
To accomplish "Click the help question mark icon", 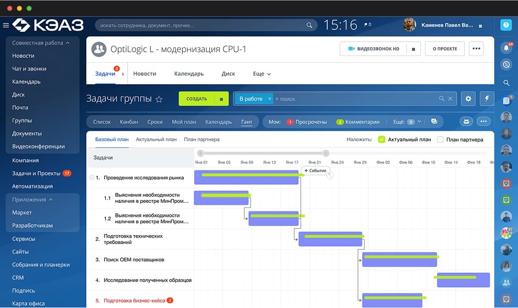I will [x=506, y=25].
